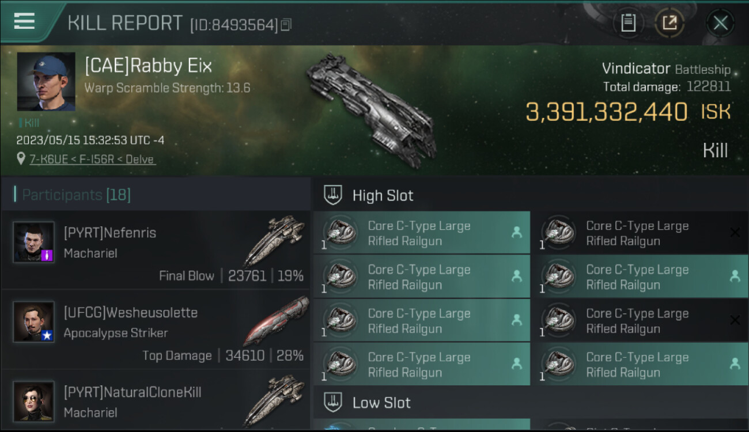Click the share export icon
The height and width of the screenshot is (432, 749).
(669, 23)
